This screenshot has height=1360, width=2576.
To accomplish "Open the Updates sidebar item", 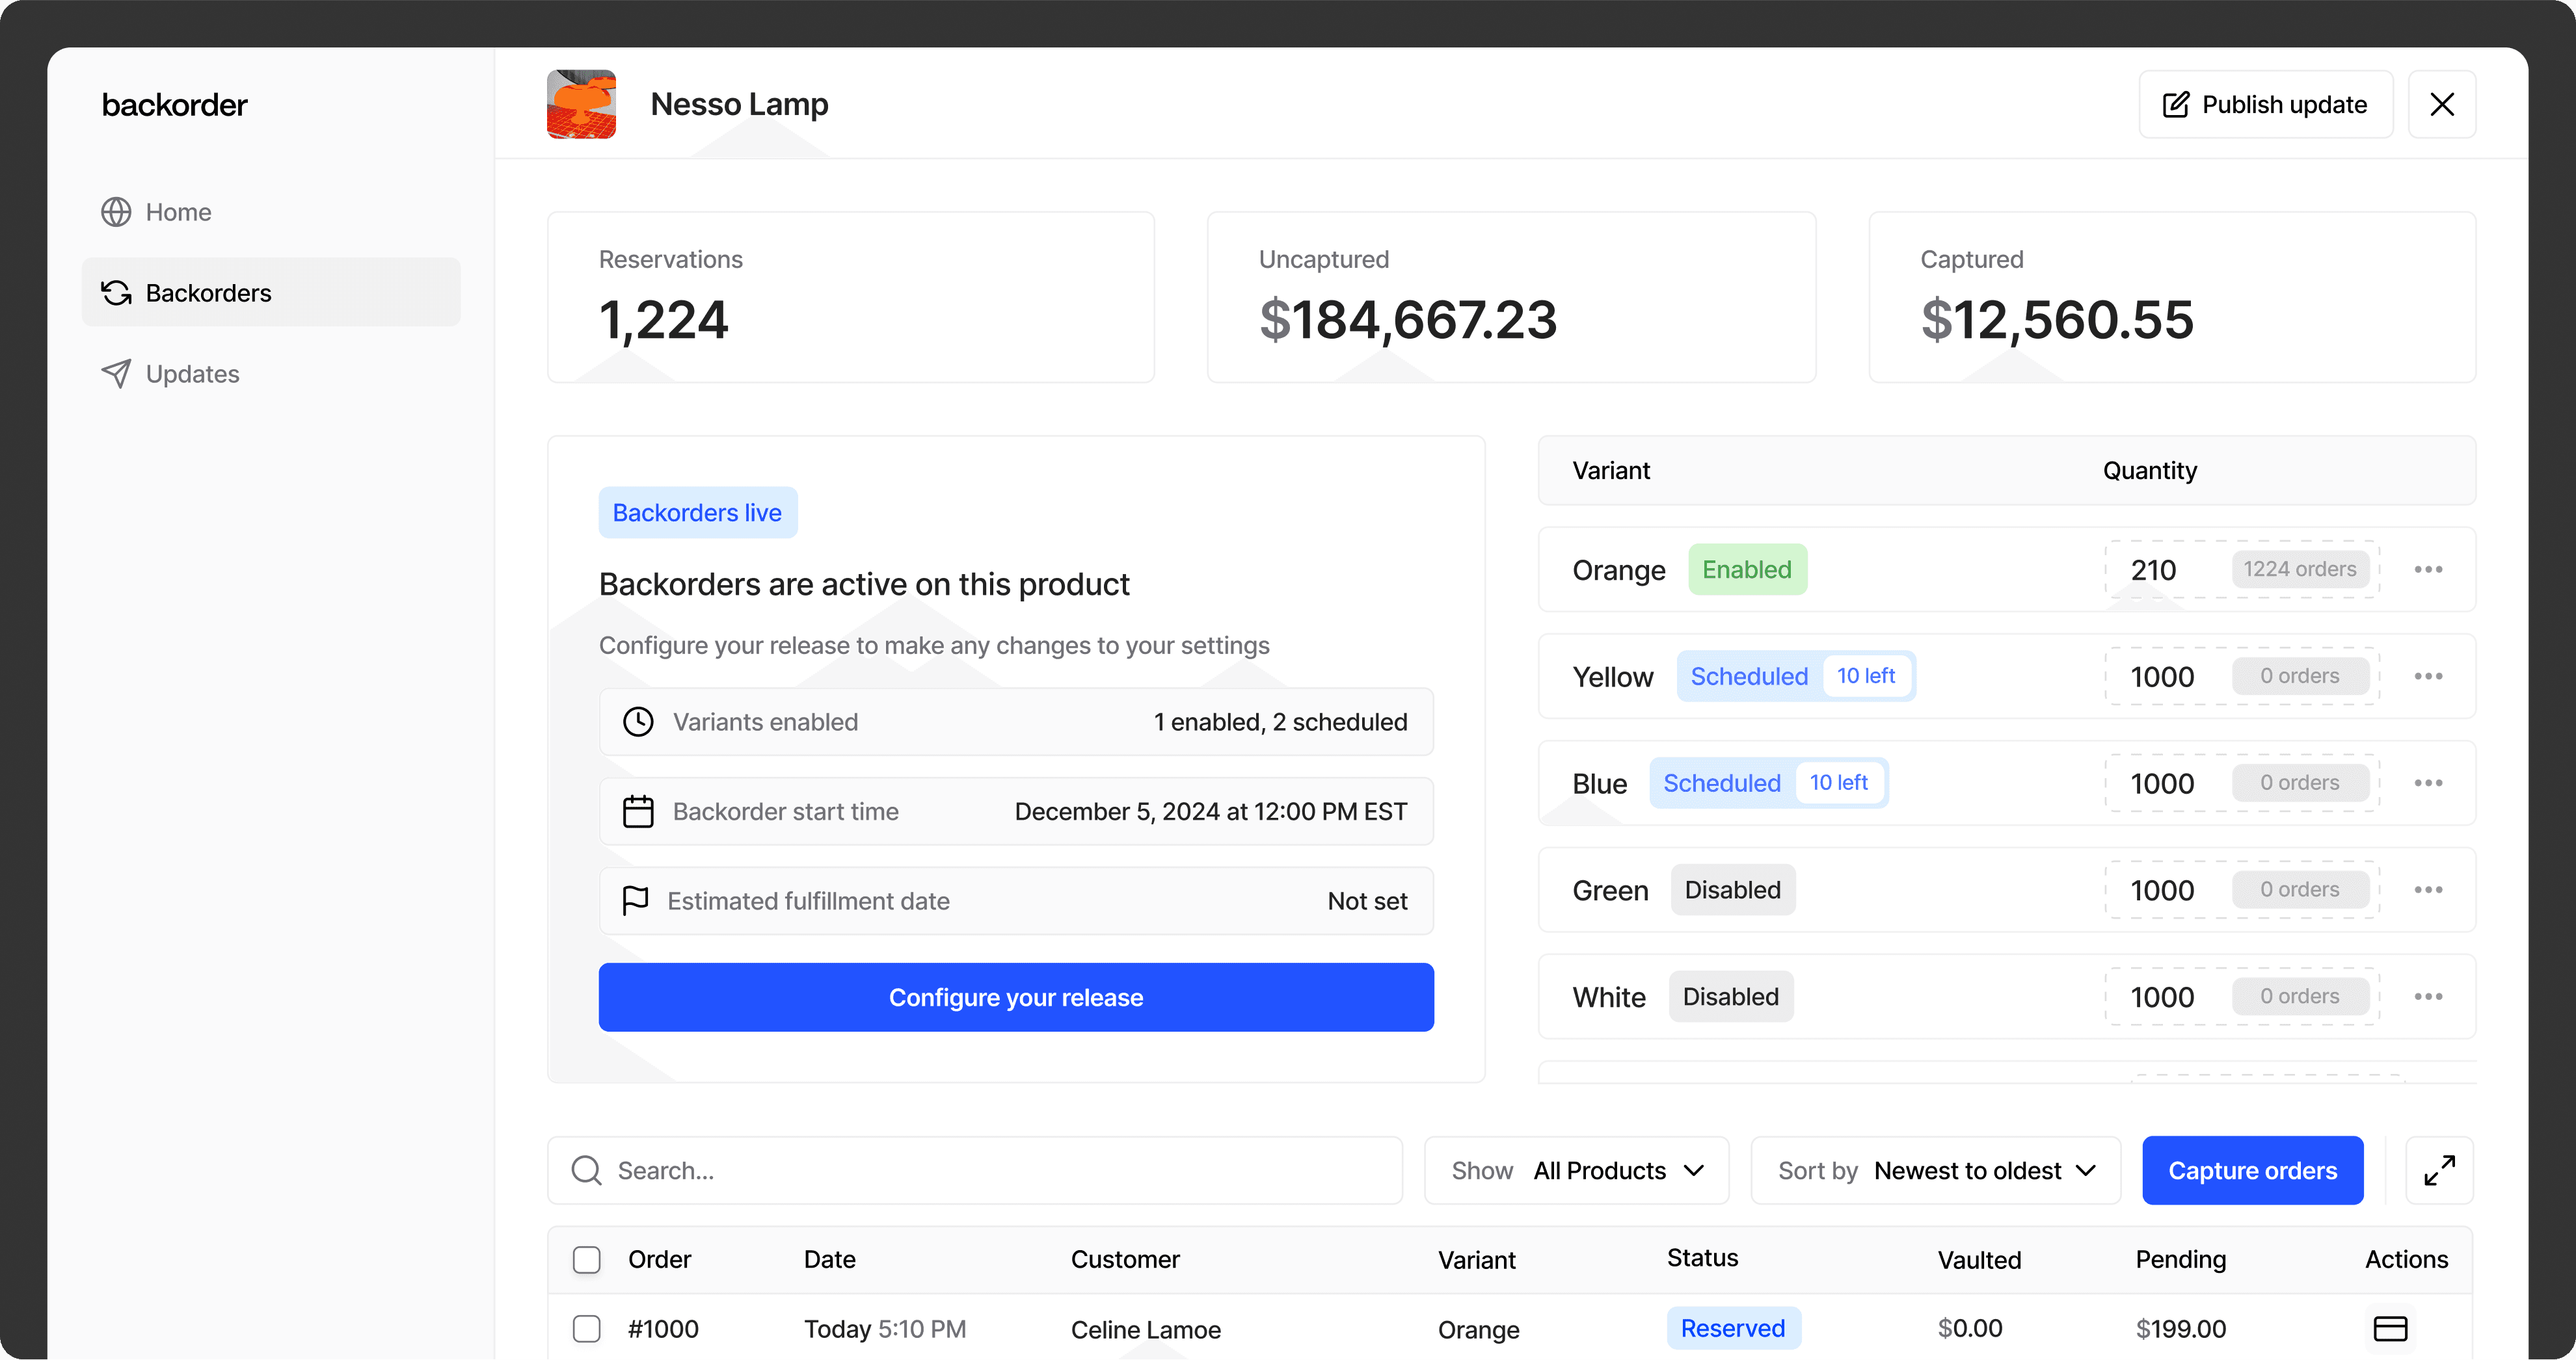I will 192,374.
